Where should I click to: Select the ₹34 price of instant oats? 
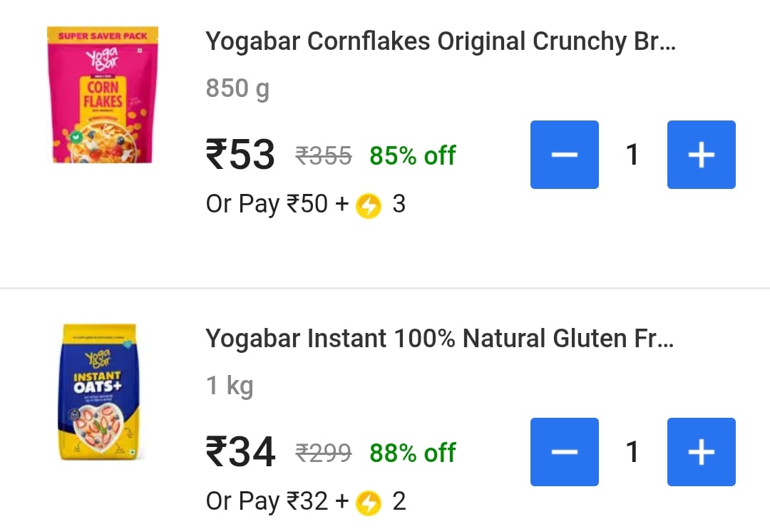pyautogui.click(x=240, y=452)
